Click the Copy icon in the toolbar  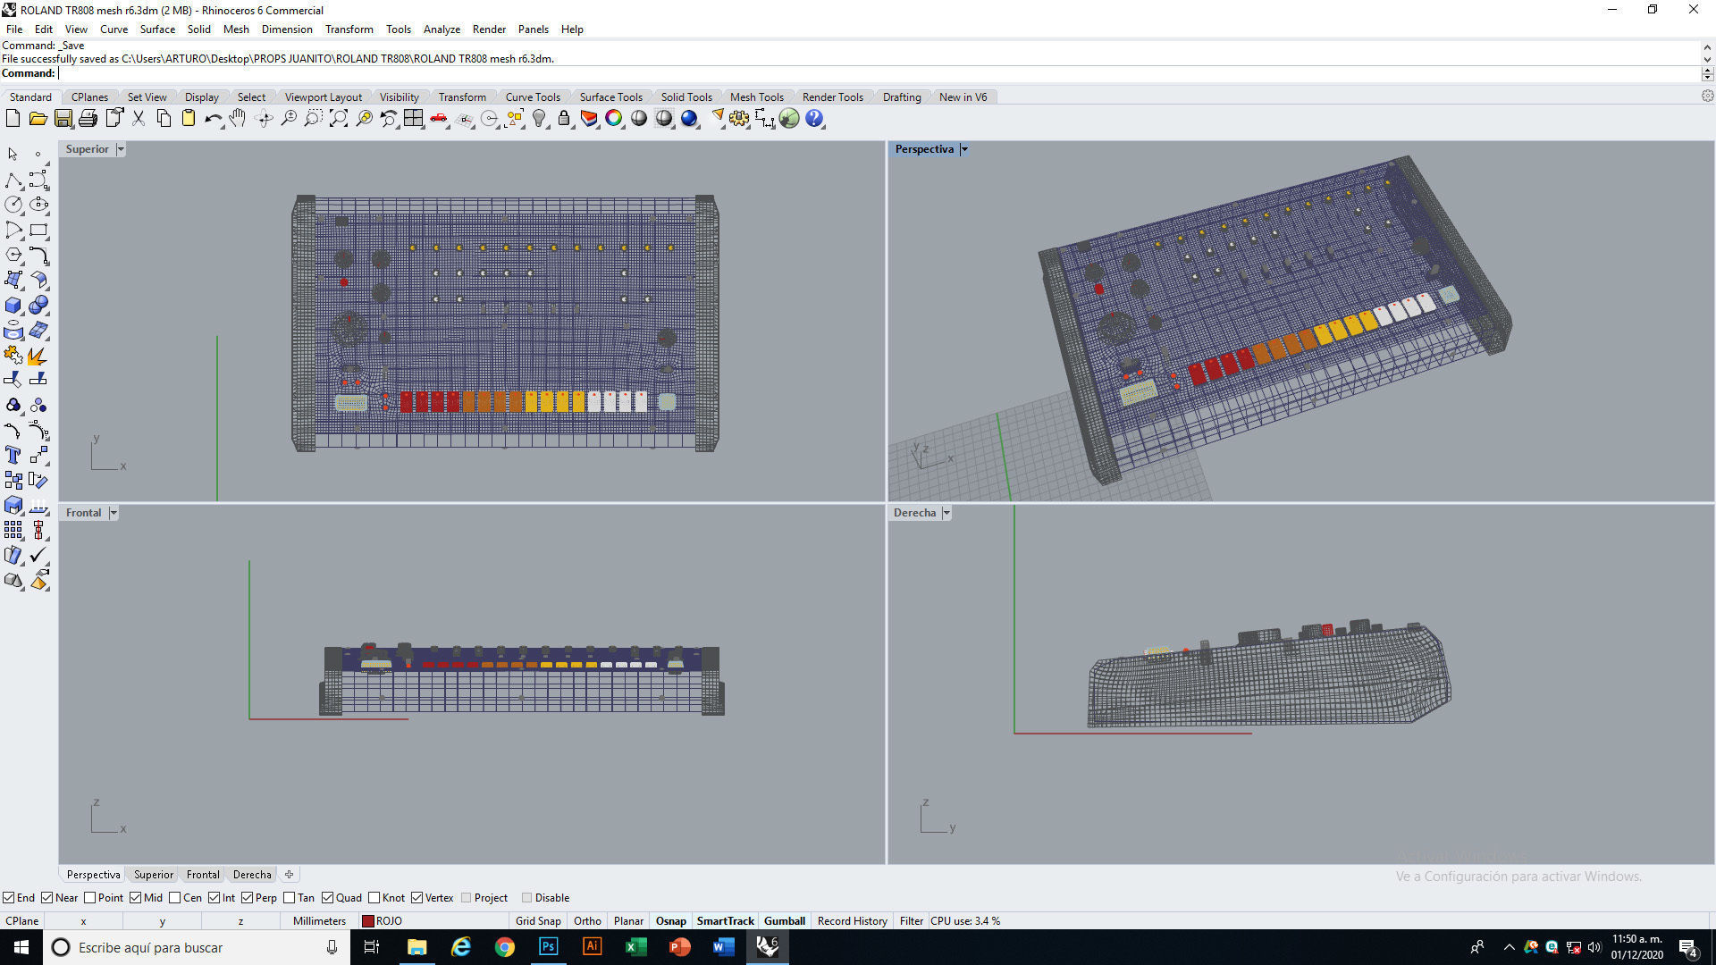pos(164,119)
